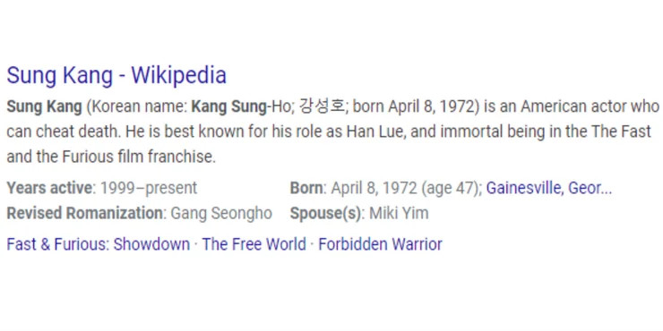Screen dimensions: 663x331
Task: Open the Forbidden Warrior link
Action: [380, 244]
